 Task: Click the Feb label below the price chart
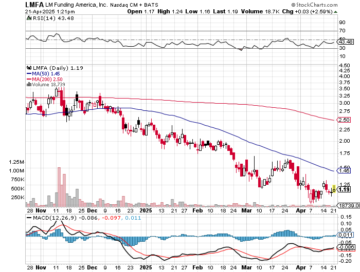pos(197,210)
